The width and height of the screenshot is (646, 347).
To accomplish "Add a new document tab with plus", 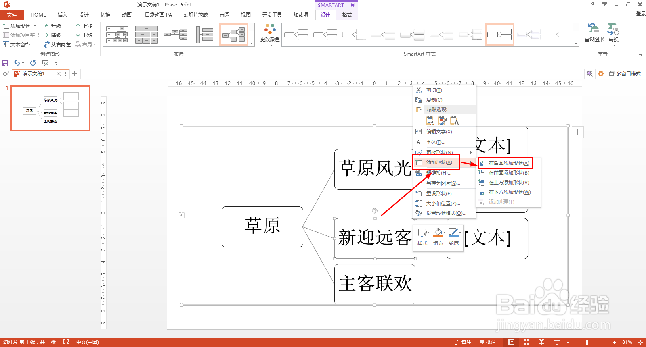I will click(x=75, y=73).
